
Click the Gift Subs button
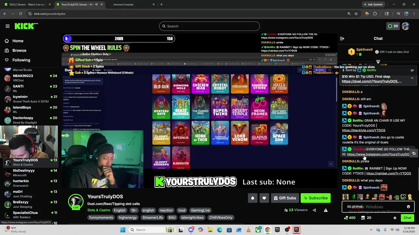285,198
